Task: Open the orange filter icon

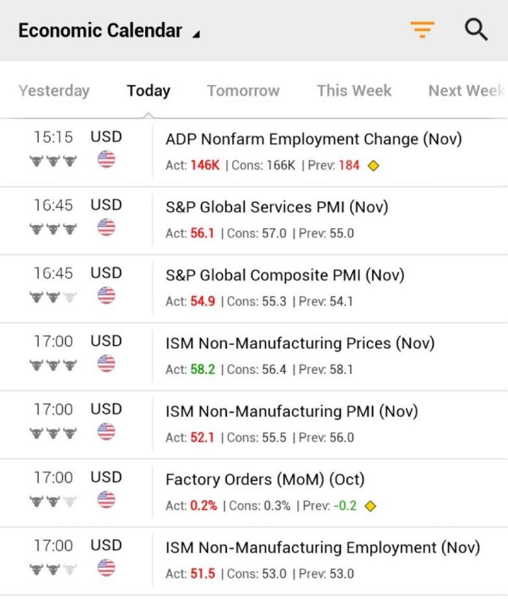Action: click(x=422, y=30)
